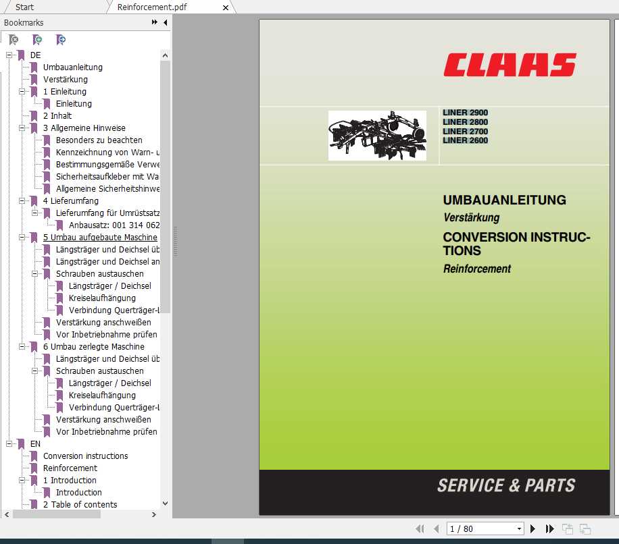Select Anbausatz: 001 314 062 bookmark
This screenshot has width=619, height=544.
pyautogui.click(x=114, y=225)
